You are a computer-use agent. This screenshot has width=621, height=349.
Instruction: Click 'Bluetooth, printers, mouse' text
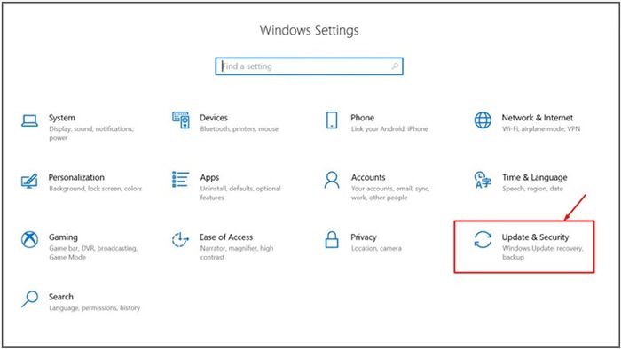pos(240,128)
